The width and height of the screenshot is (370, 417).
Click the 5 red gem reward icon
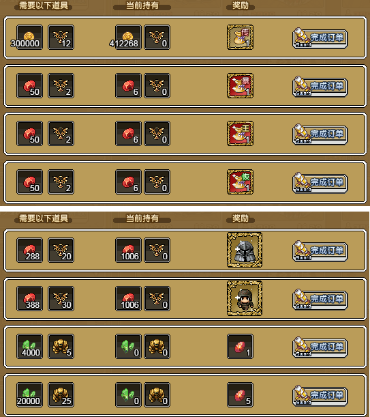tap(240, 395)
